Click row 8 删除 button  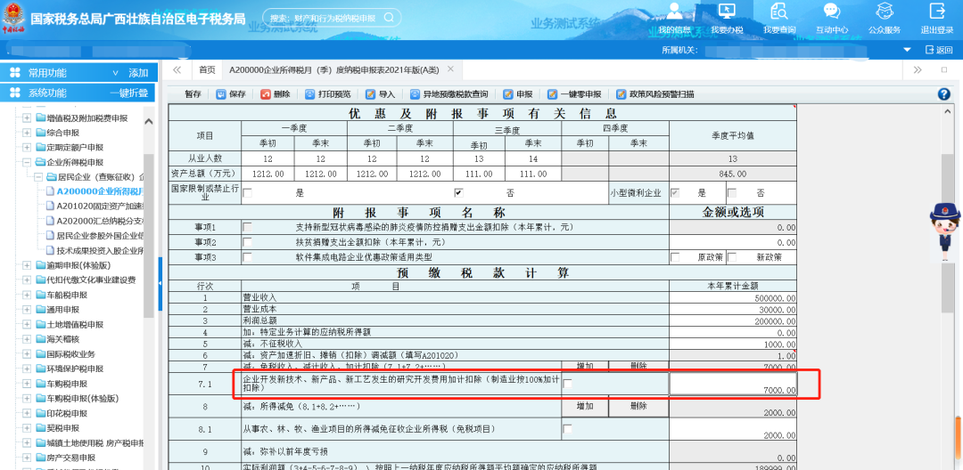coord(638,406)
